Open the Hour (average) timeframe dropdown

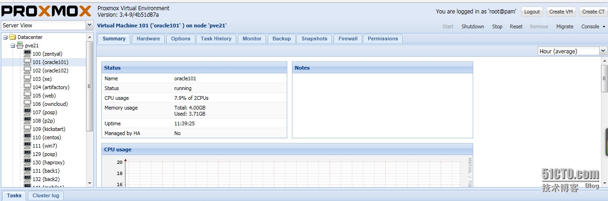603,51
